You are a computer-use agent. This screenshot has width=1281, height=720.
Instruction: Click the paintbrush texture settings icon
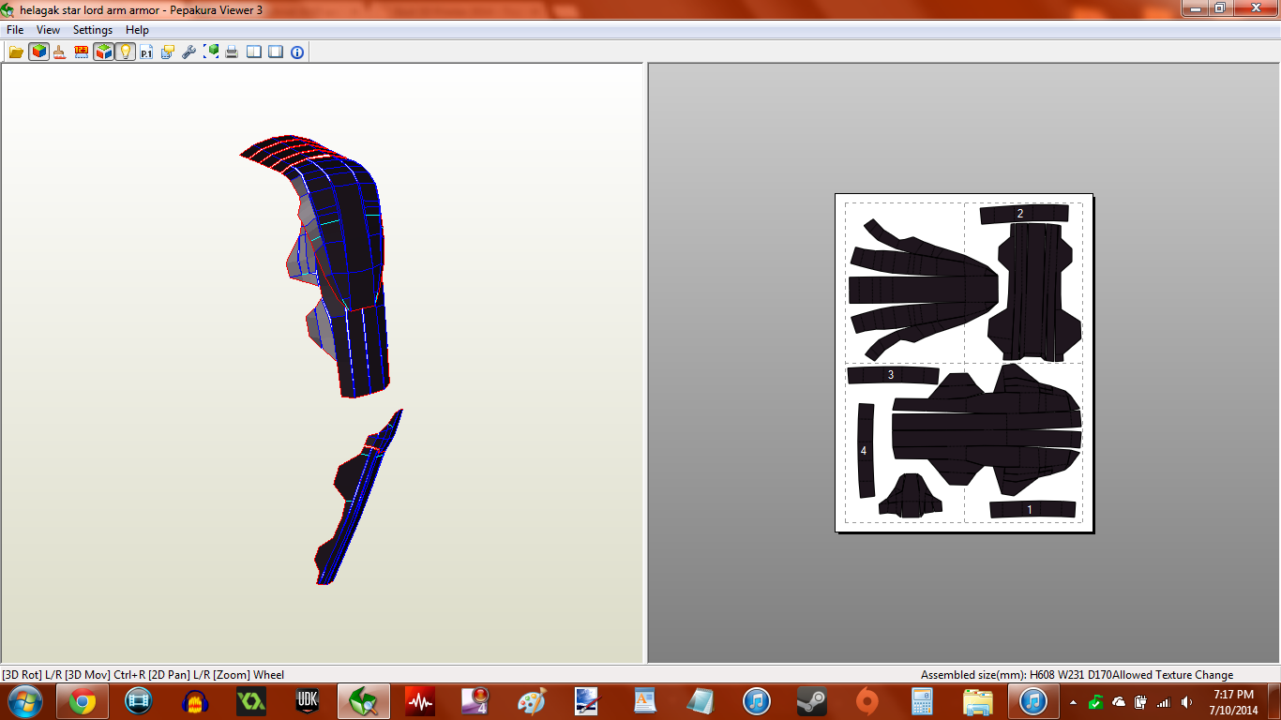click(59, 52)
